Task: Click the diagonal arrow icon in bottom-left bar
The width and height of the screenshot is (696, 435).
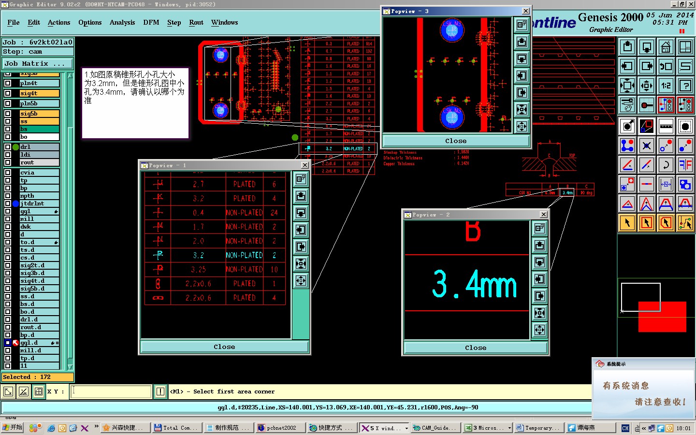Action: (8, 391)
